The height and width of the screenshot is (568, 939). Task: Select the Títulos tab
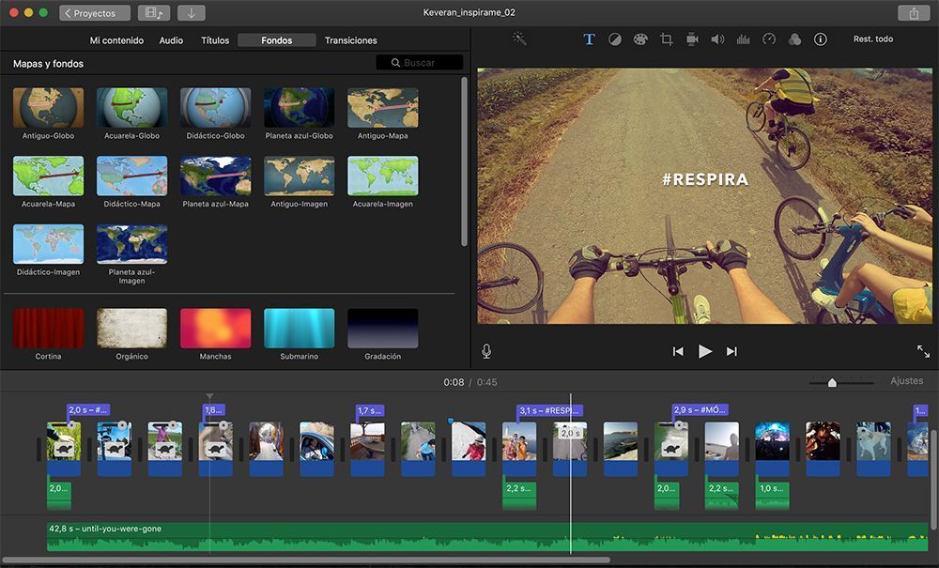point(215,40)
